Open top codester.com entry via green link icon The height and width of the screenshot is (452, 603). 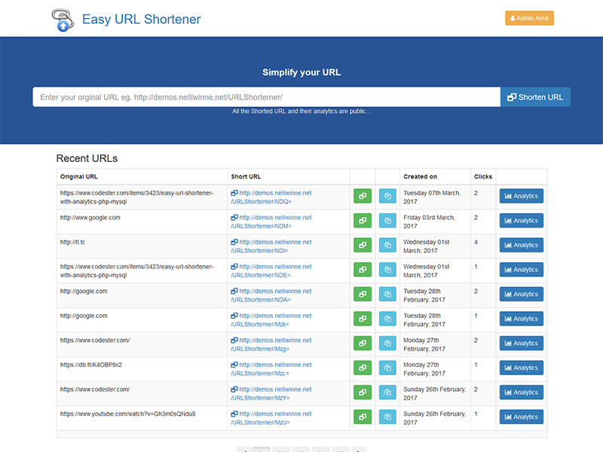[363, 196]
